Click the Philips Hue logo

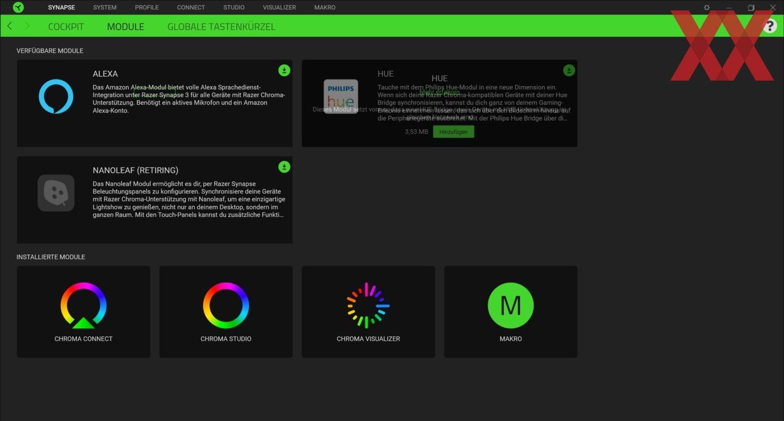click(x=341, y=96)
